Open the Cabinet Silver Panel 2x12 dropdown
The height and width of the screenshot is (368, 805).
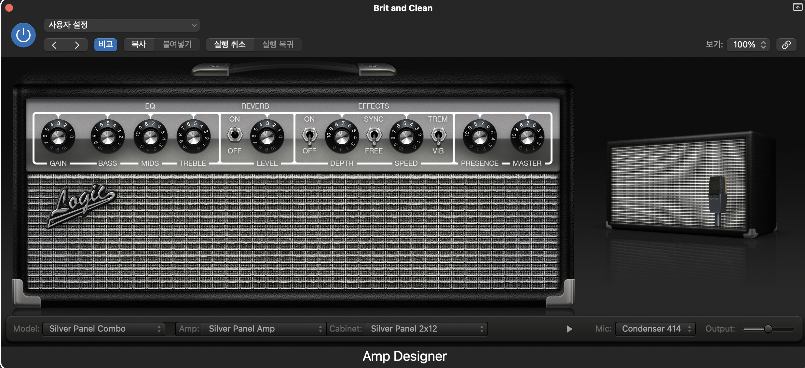[426, 329]
